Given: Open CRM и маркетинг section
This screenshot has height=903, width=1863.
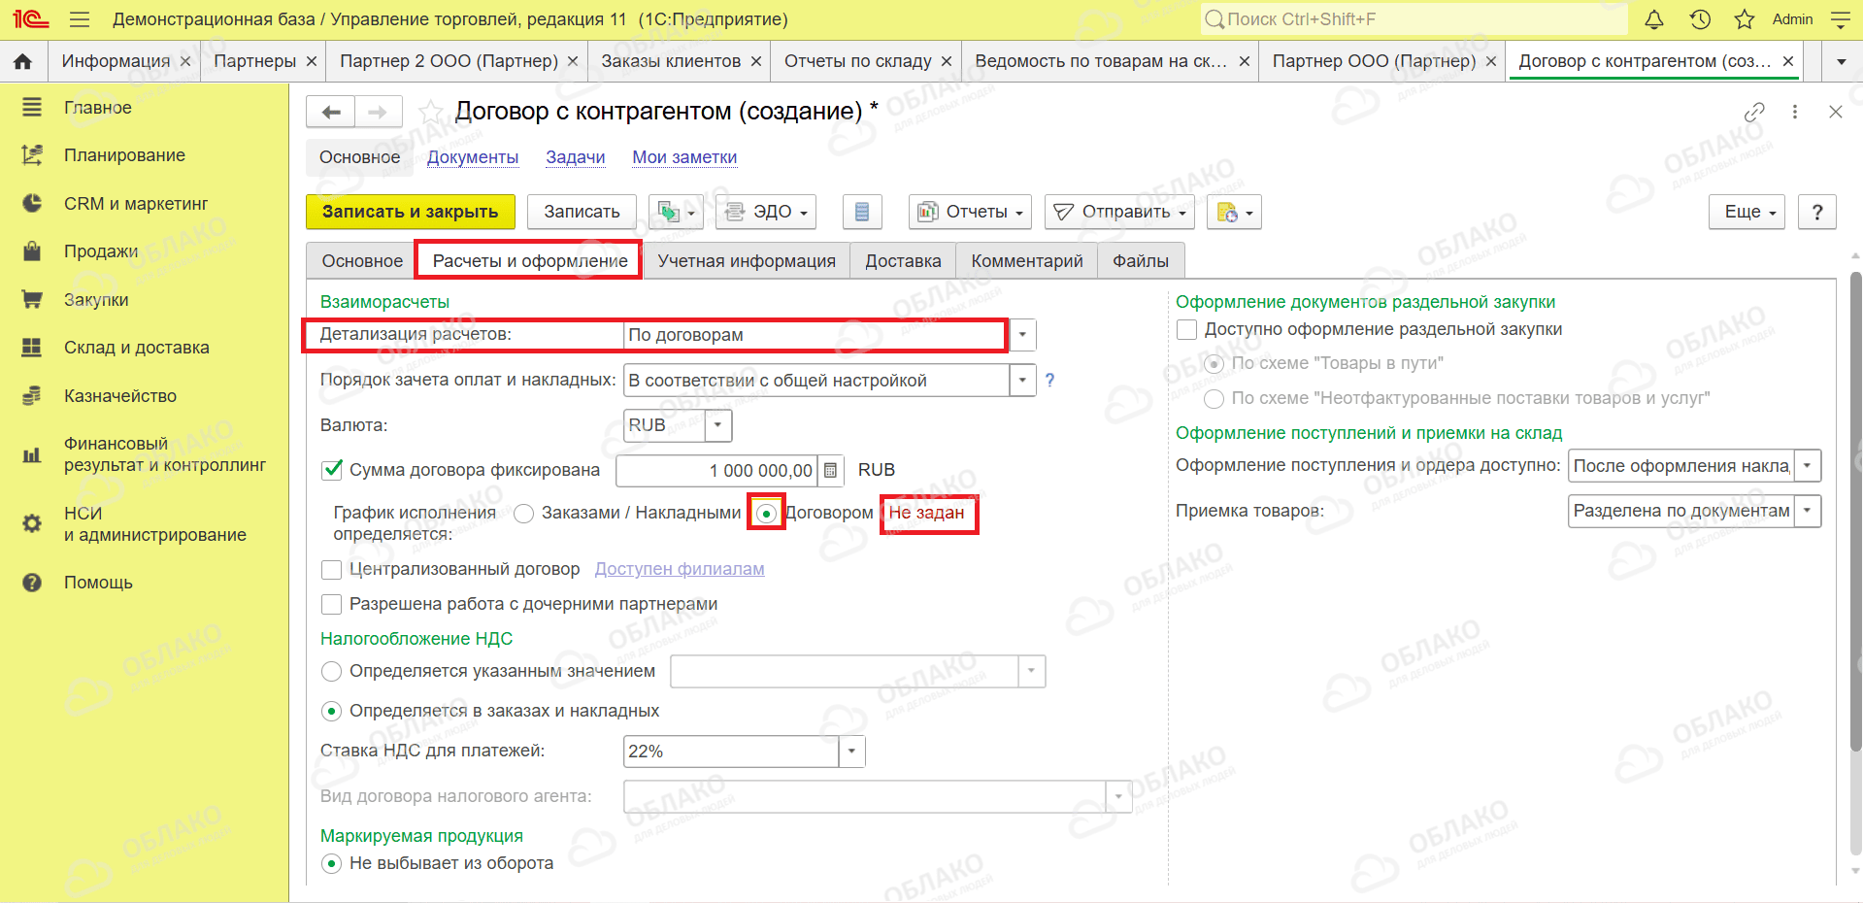Looking at the screenshot, I should 136,204.
